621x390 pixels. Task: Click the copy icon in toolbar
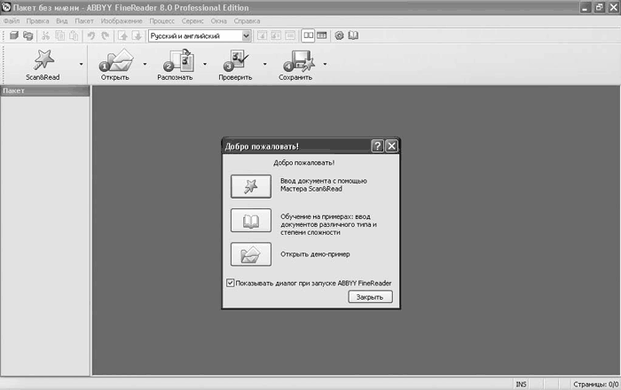[x=59, y=36]
